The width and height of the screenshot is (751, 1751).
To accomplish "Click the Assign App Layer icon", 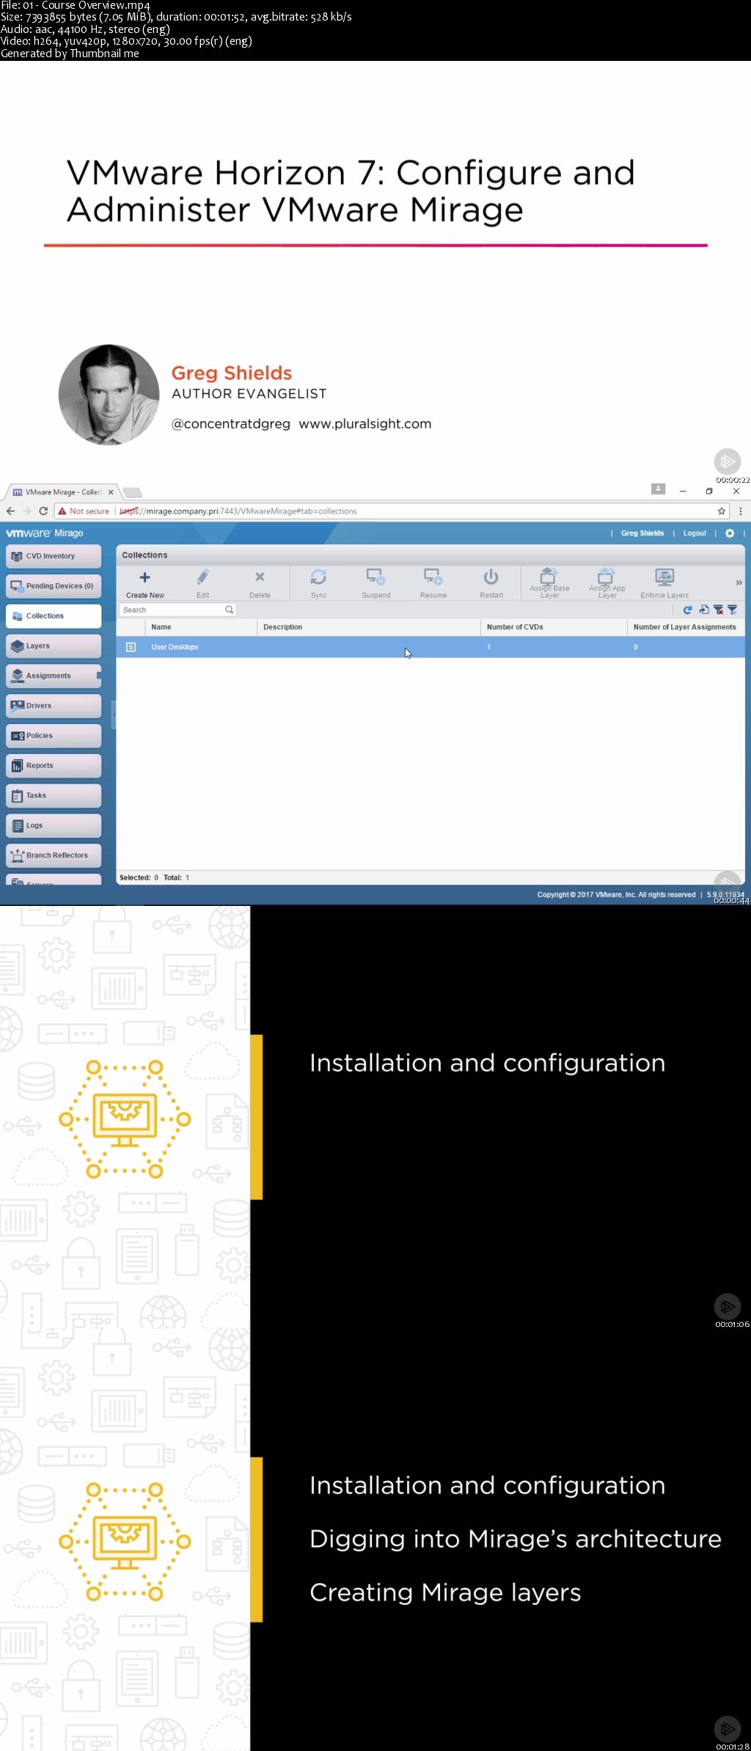I will (607, 575).
